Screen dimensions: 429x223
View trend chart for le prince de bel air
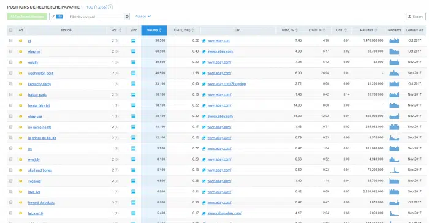click(394, 138)
